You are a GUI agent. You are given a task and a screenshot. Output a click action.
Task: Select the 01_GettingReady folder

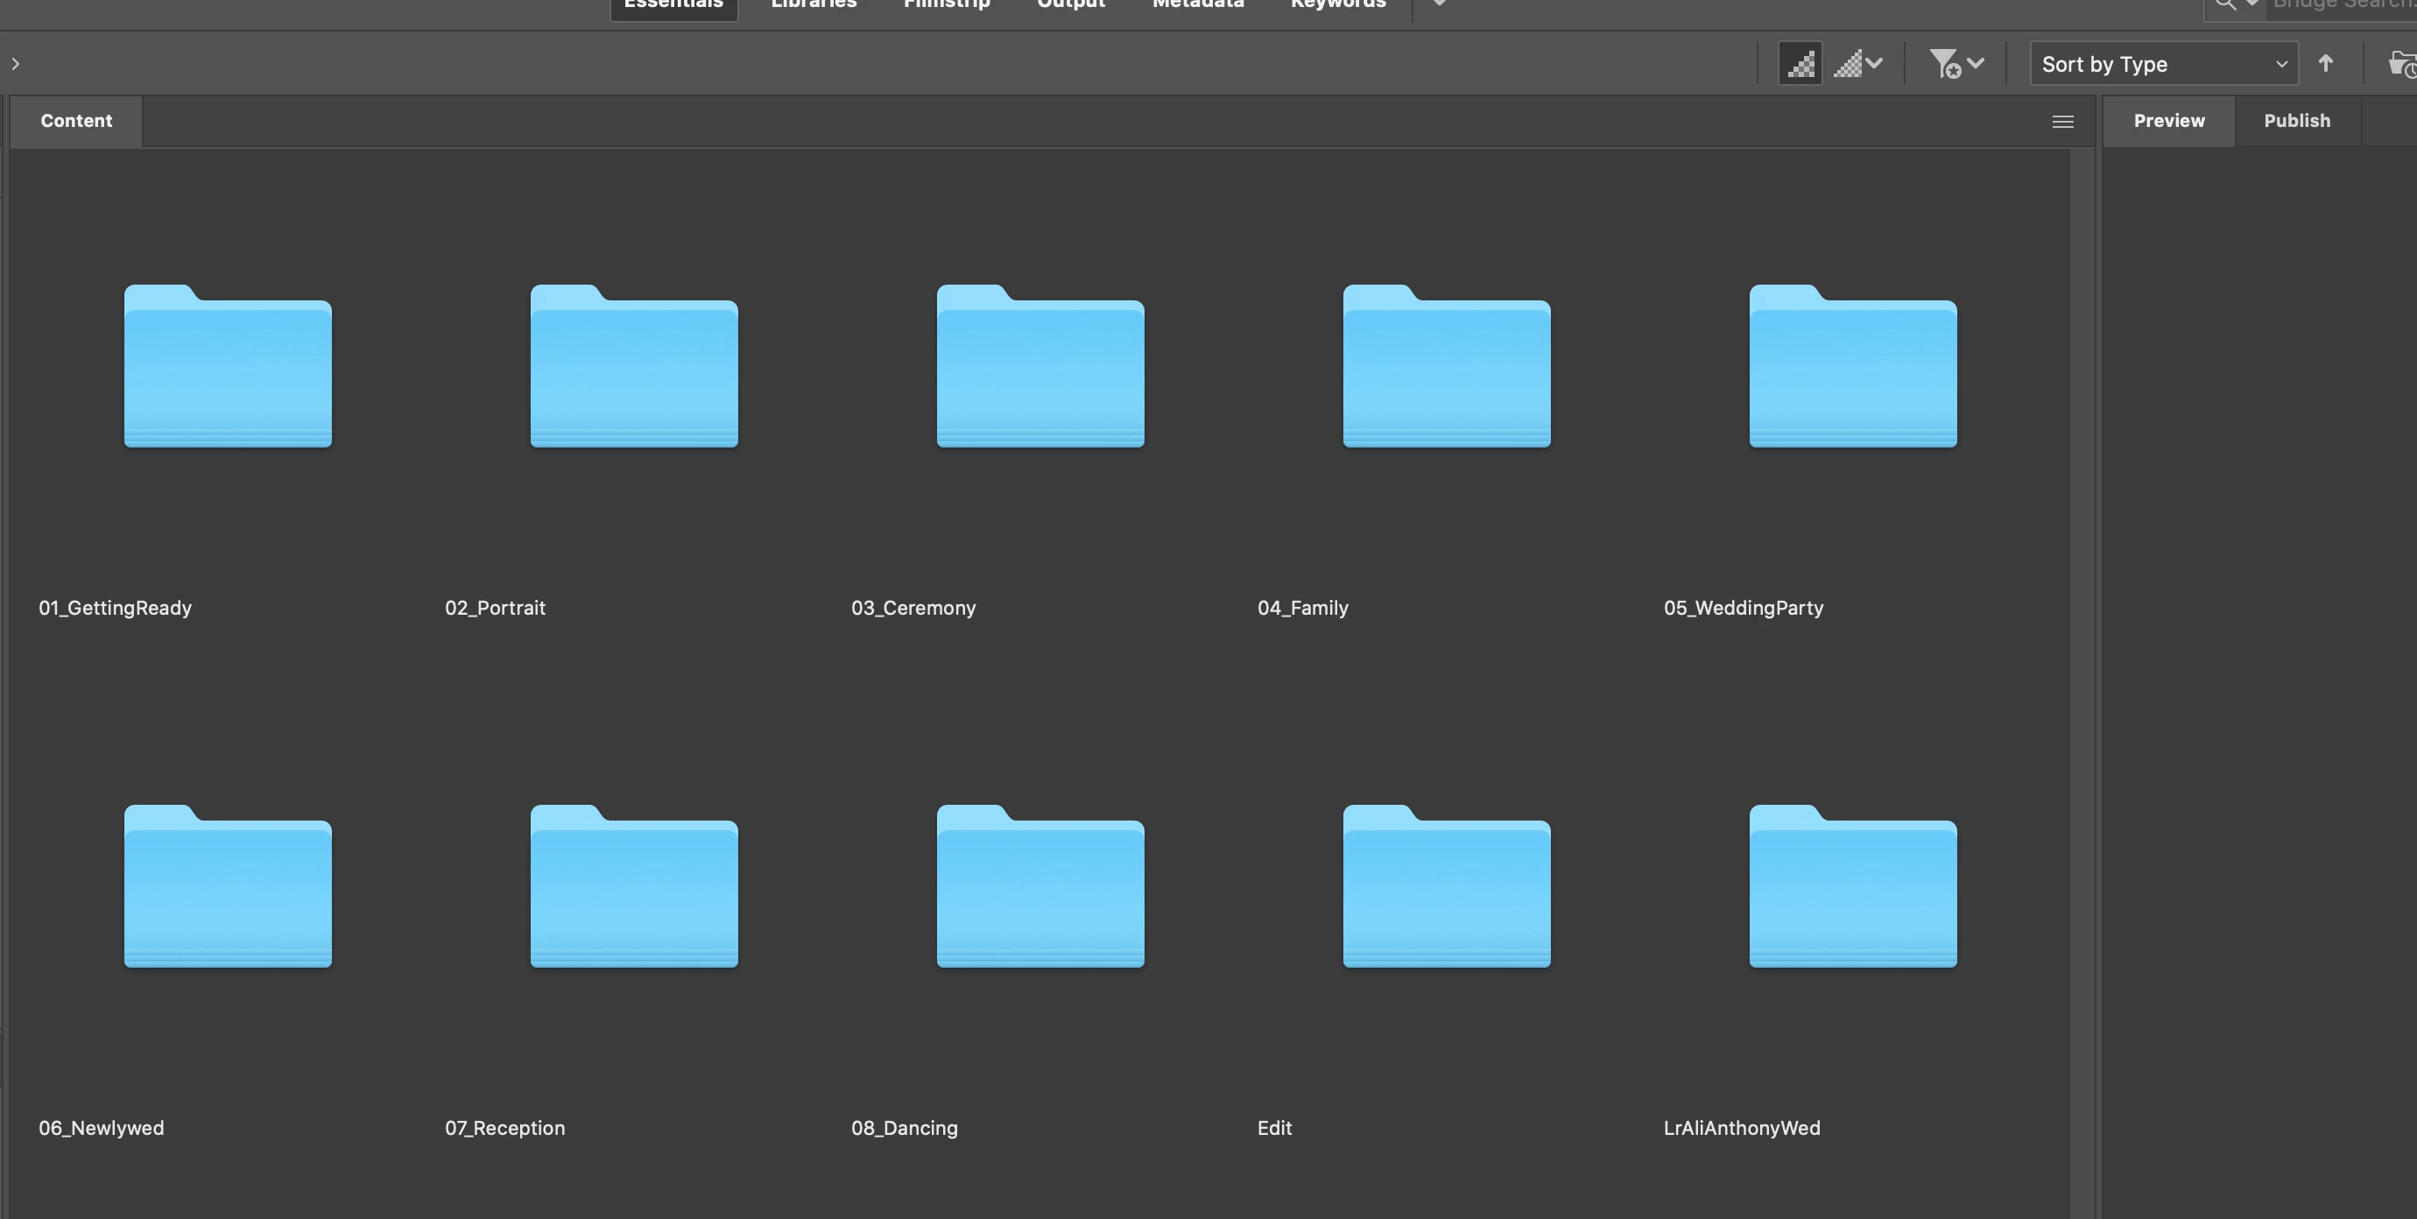tap(227, 366)
